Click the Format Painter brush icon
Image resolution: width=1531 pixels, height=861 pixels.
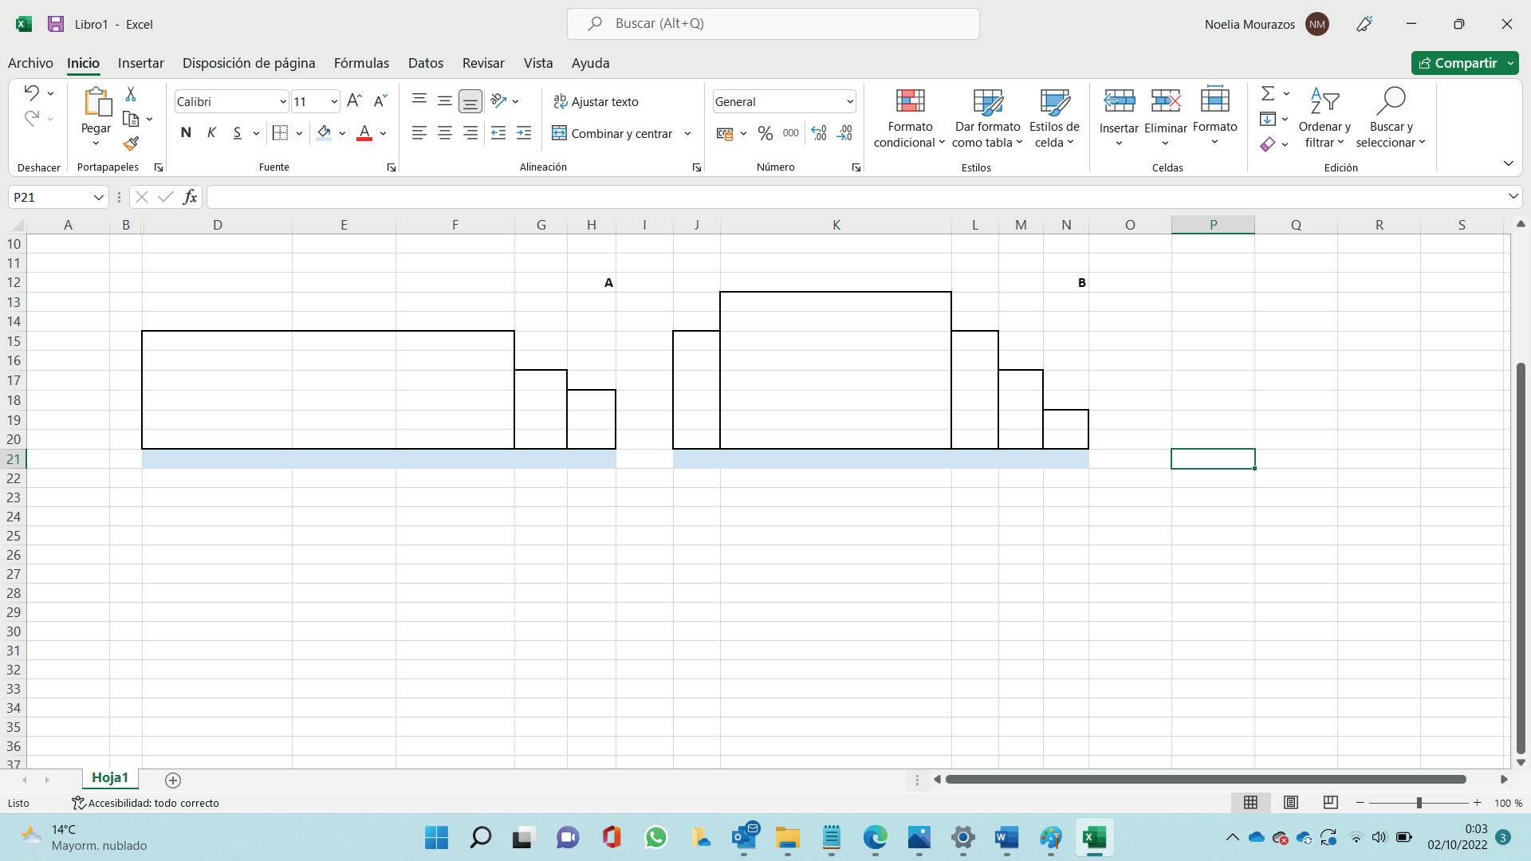coord(131,143)
